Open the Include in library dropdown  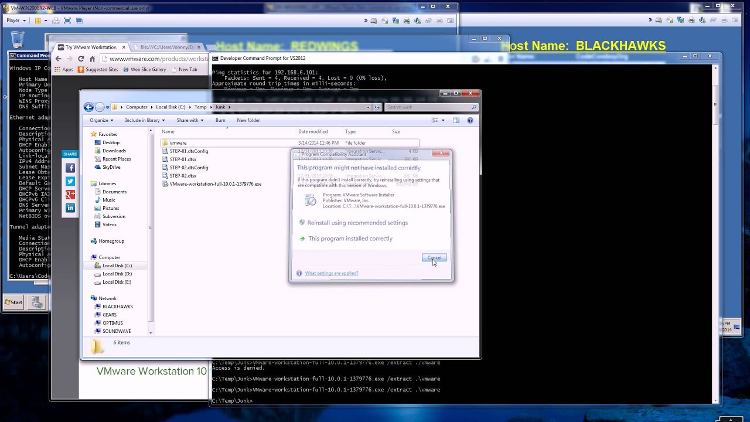coord(145,120)
